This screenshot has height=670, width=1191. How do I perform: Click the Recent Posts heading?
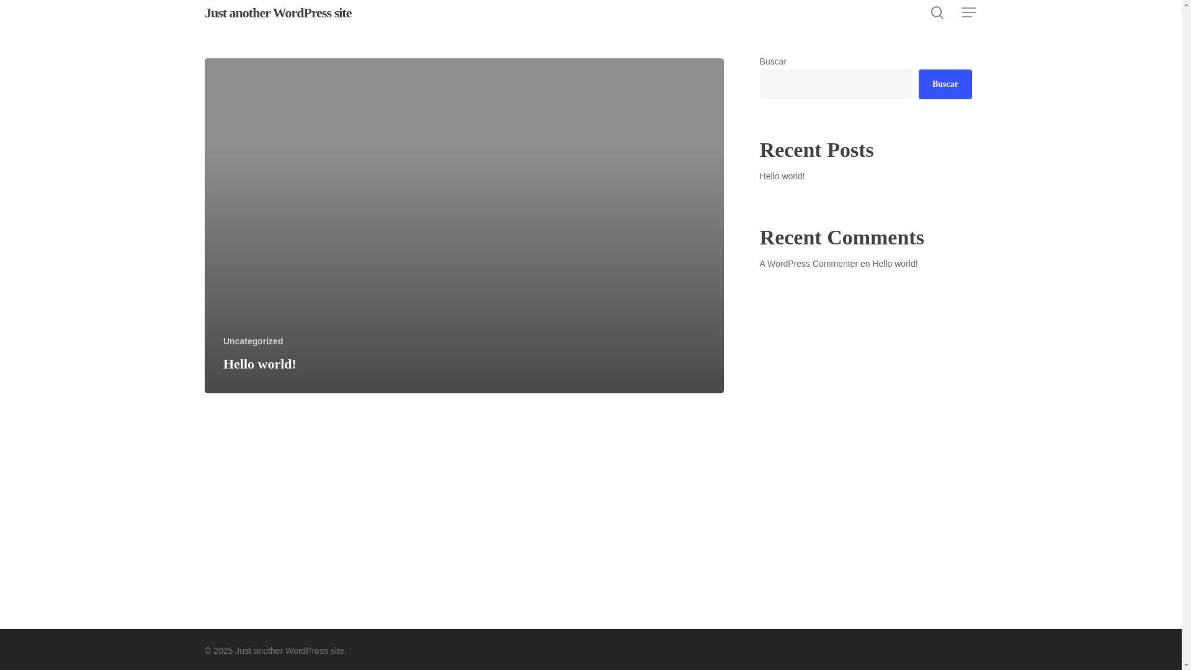point(816,150)
